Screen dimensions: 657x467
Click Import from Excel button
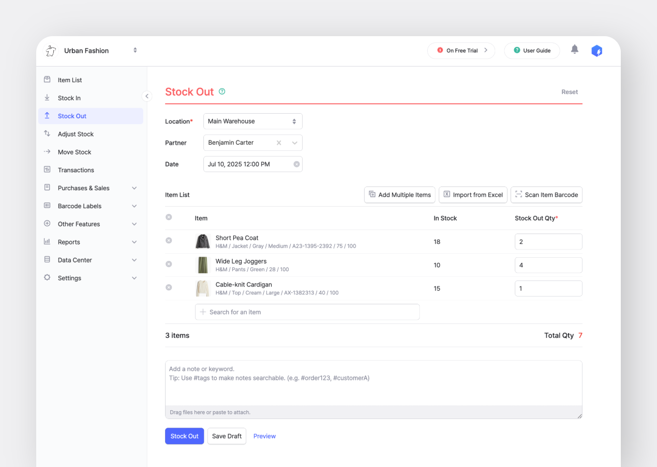(473, 195)
